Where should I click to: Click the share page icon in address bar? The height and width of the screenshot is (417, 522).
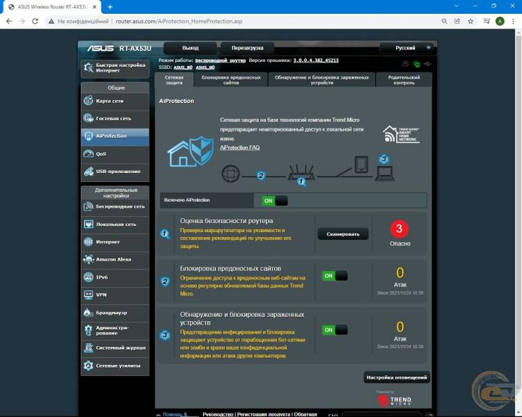[x=457, y=22]
